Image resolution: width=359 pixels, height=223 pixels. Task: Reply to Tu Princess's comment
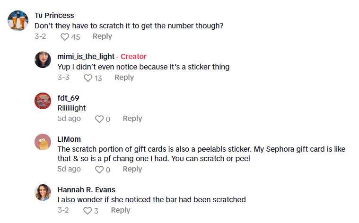(102, 36)
